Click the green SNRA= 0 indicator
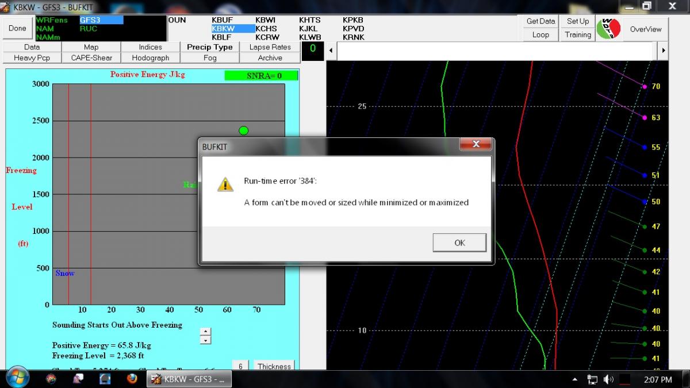The height and width of the screenshot is (388, 690). 261,75
